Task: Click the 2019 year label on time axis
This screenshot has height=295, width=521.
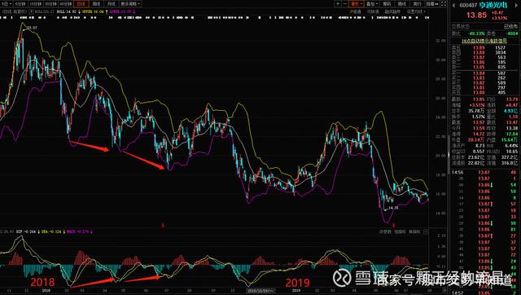Action: pos(296,291)
